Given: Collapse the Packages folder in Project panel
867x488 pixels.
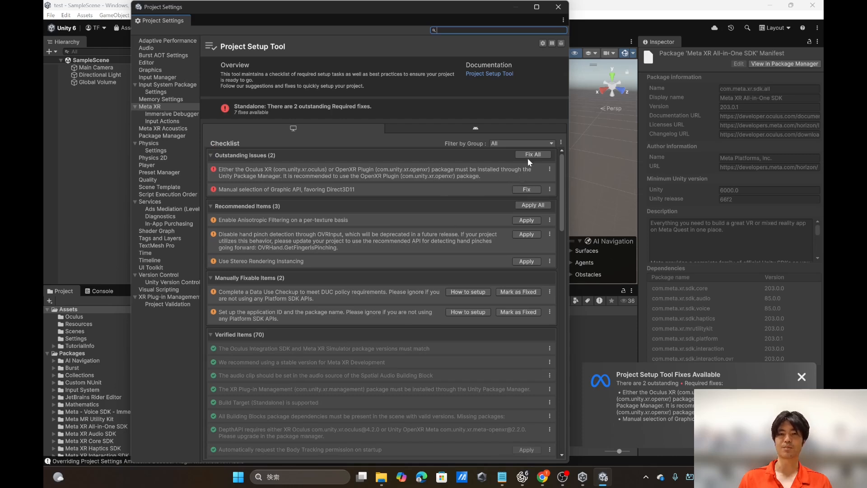Looking at the screenshot, I should (x=47, y=353).
